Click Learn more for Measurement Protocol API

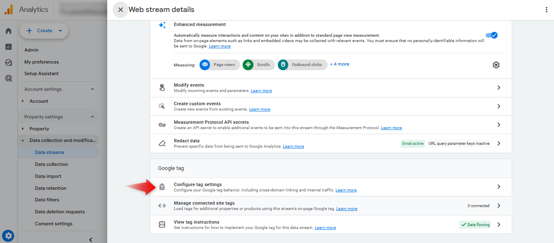tap(391, 128)
